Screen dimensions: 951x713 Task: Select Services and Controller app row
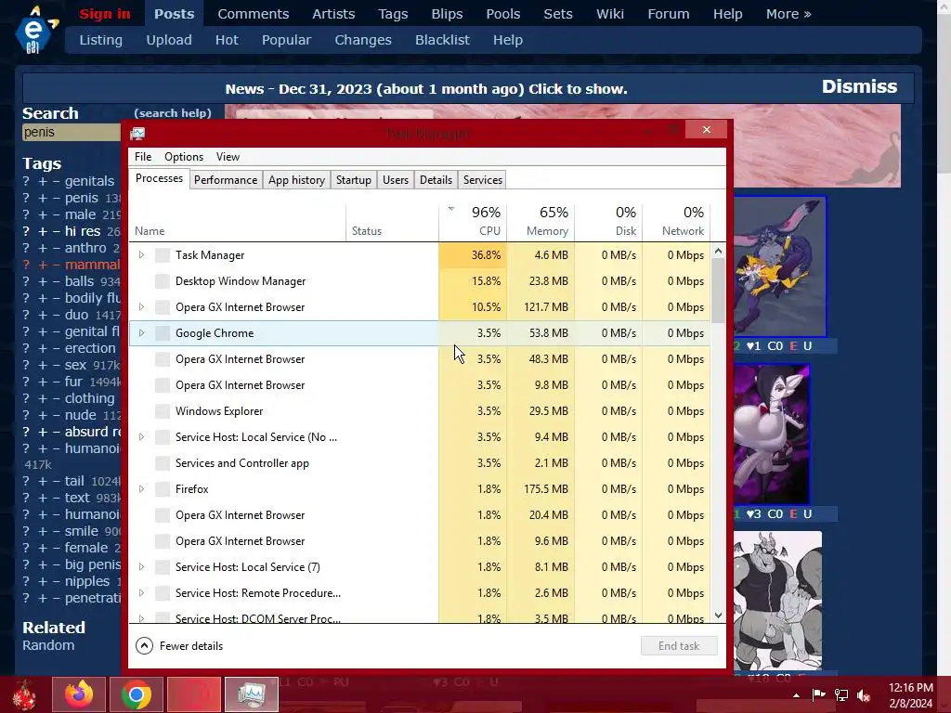tap(420, 463)
